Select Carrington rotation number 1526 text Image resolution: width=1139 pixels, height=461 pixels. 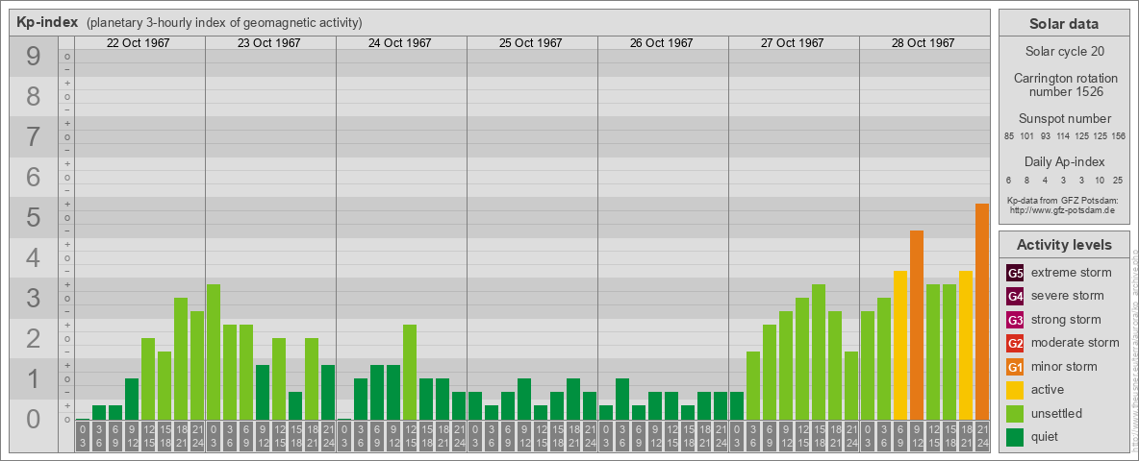coord(1064,85)
